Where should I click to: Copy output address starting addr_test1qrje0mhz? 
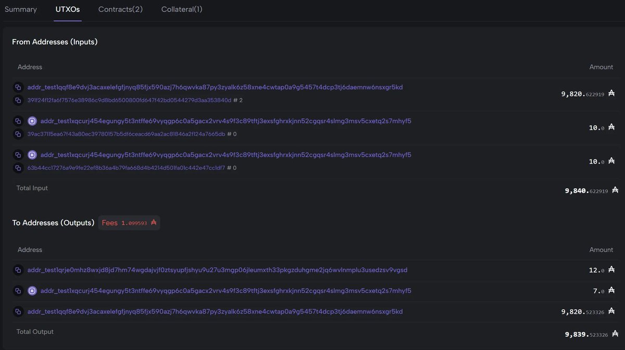tap(18, 270)
